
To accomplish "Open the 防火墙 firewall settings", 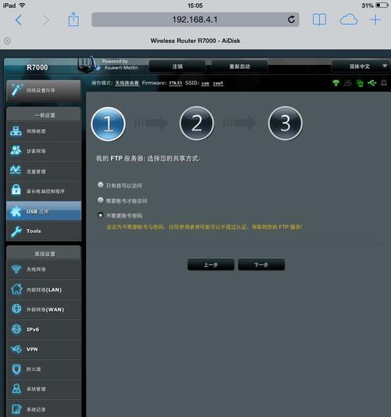I will pyautogui.click(x=44, y=369).
